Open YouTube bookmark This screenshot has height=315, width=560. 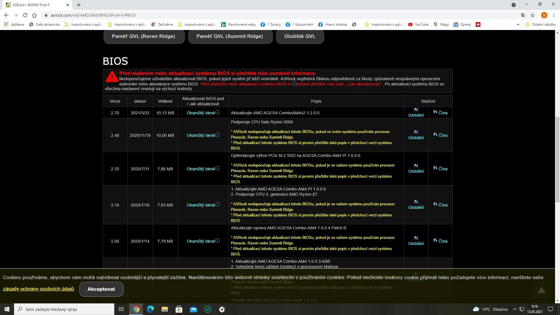click(418, 24)
